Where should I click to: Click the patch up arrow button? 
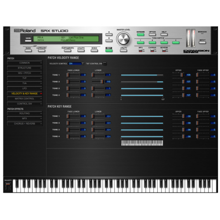(x=109, y=35)
